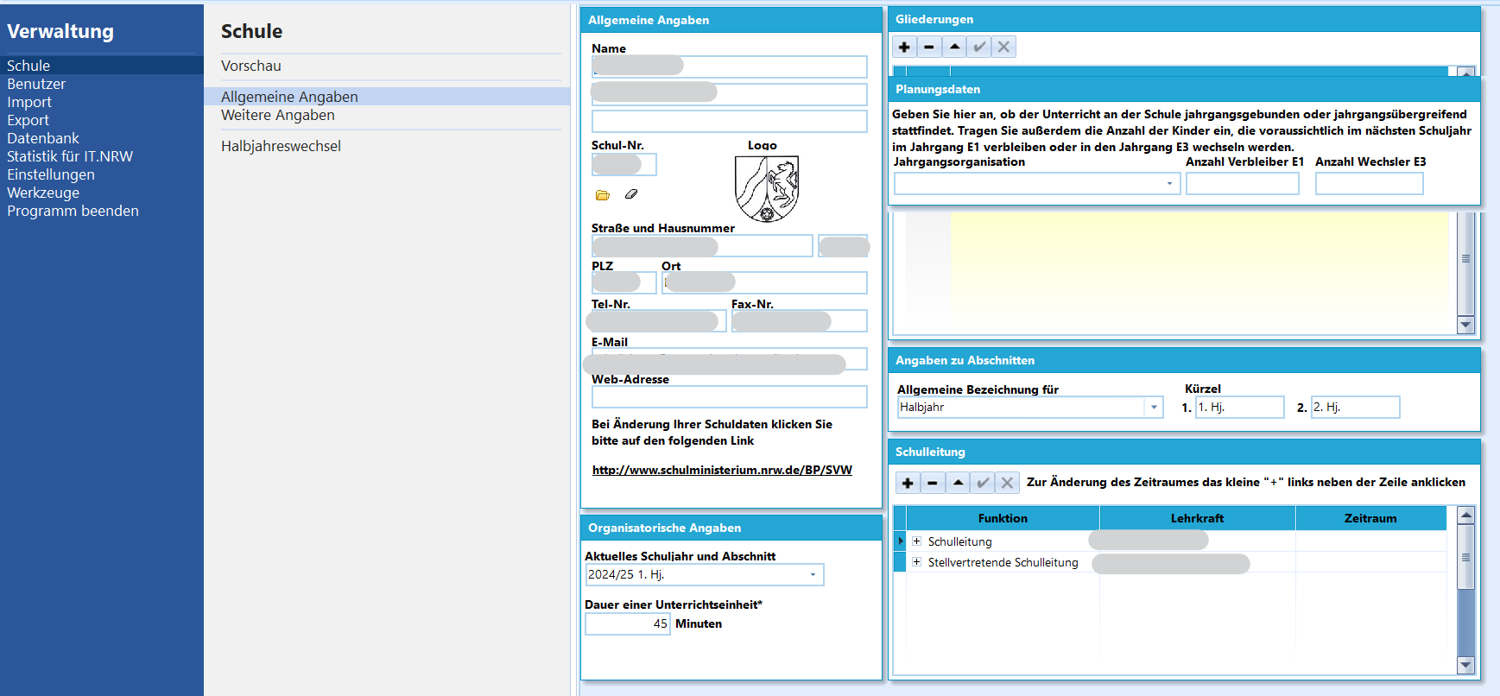Edit the 1. Hj. Kürzel field
Screen dimensions: 1500x696
(x=1240, y=408)
